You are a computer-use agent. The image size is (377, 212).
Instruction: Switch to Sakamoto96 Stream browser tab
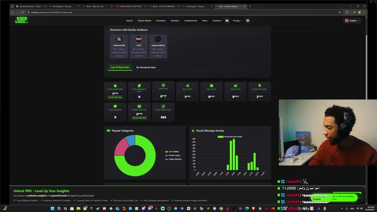(x=31, y=6)
